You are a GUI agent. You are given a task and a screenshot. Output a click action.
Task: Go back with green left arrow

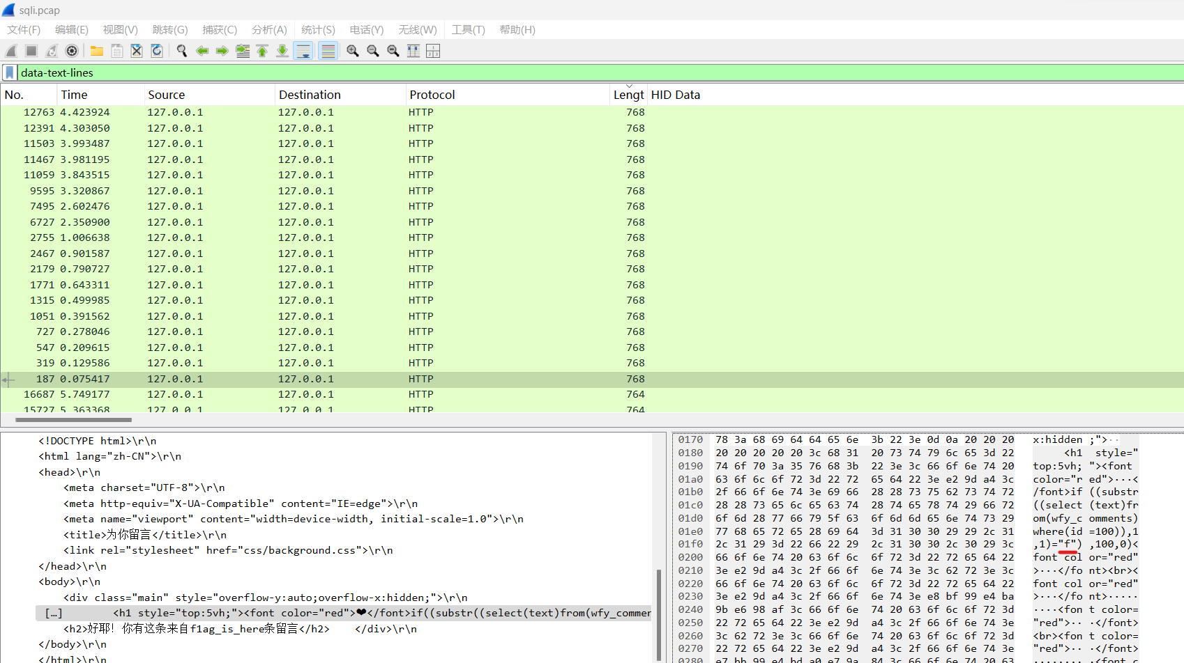point(202,51)
